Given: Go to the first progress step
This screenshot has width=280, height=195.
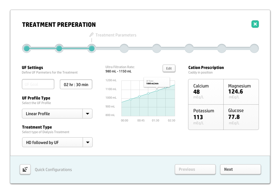Looking at the screenshot, I should coord(27,48).
